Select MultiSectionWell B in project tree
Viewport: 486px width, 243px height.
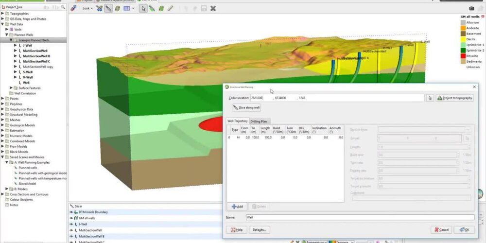(36, 56)
